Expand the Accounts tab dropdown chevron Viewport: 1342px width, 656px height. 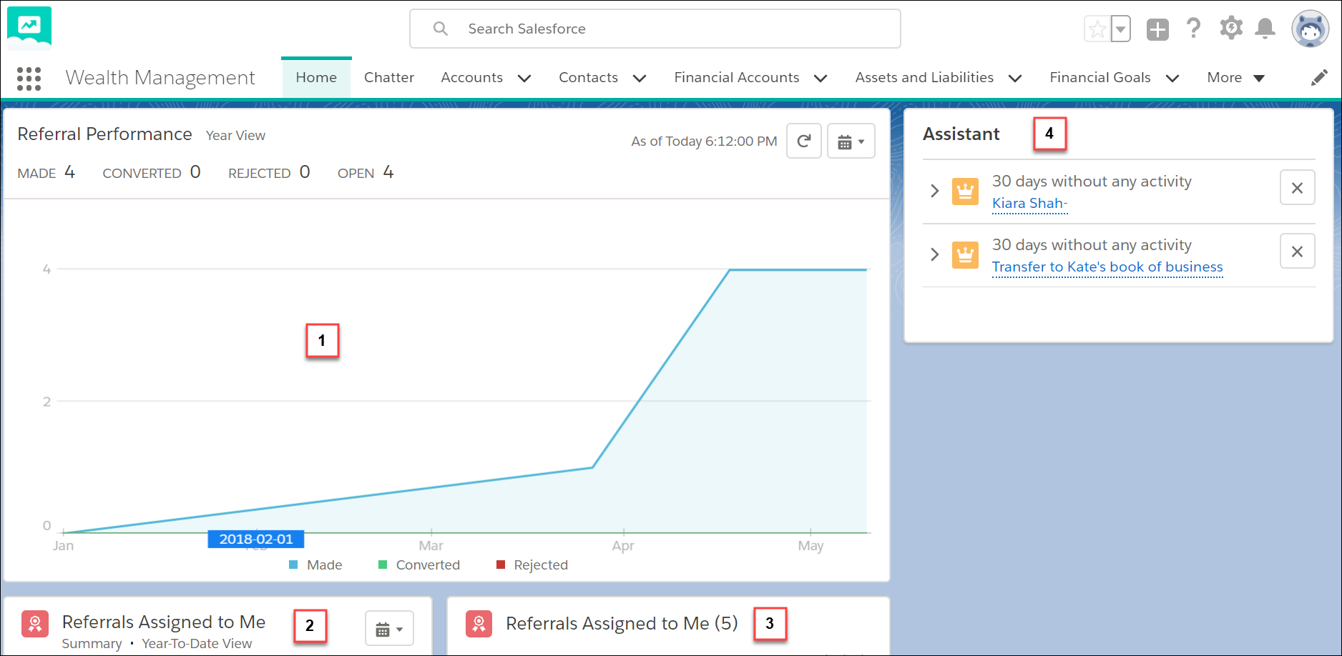pos(524,79)
